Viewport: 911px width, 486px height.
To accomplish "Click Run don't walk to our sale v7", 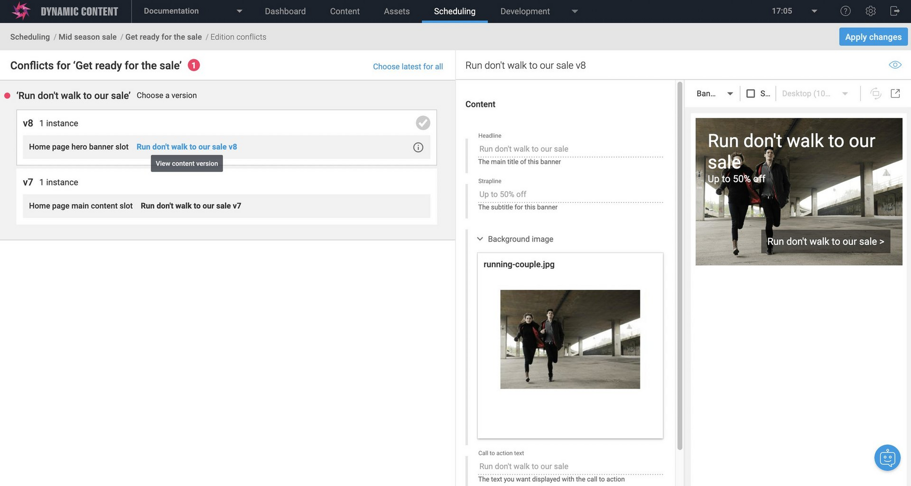I will coord(191,206).
